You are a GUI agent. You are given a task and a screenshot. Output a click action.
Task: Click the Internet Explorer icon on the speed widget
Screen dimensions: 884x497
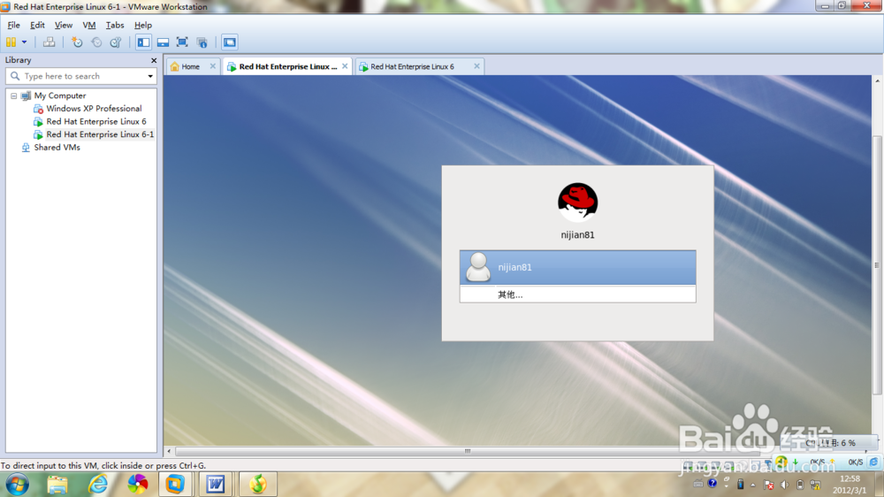[873, 462]
